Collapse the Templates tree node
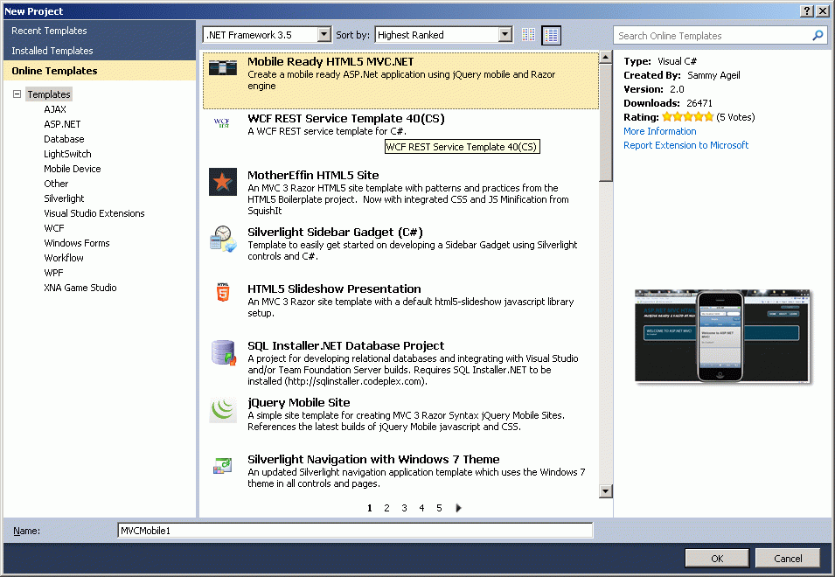Screen dimensions: 835x577 point(17,94)
